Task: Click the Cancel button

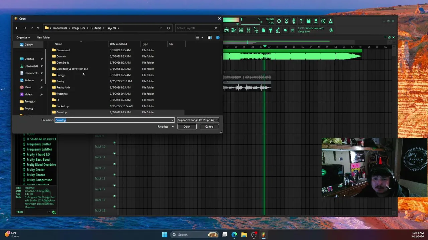Action: click(x=209, y=127)
